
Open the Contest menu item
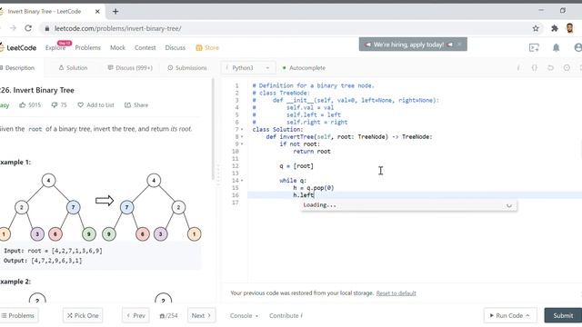click(x=145, y=48)
